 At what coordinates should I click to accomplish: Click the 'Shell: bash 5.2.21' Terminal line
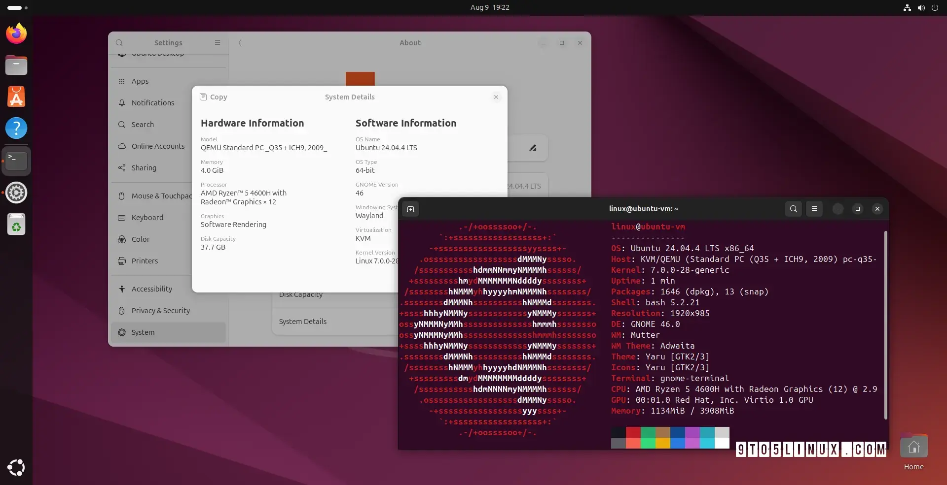[655, 302]
